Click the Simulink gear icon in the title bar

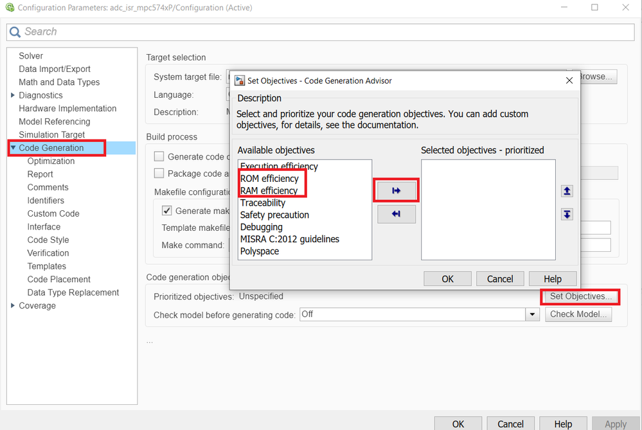pos(11,8)
